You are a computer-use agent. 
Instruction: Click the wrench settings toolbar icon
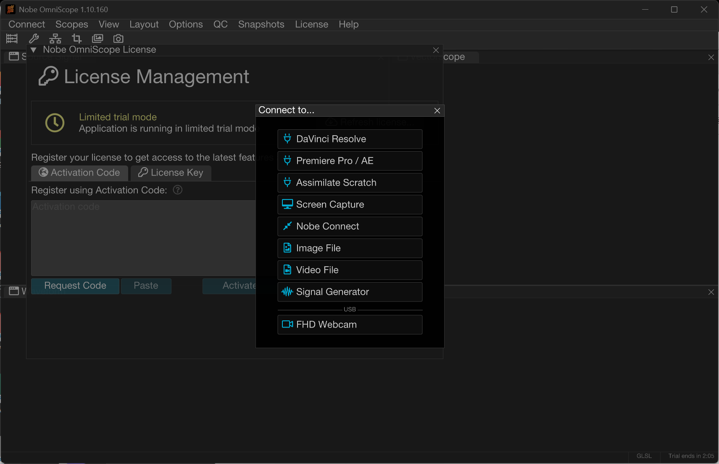(x=34, y=39)
